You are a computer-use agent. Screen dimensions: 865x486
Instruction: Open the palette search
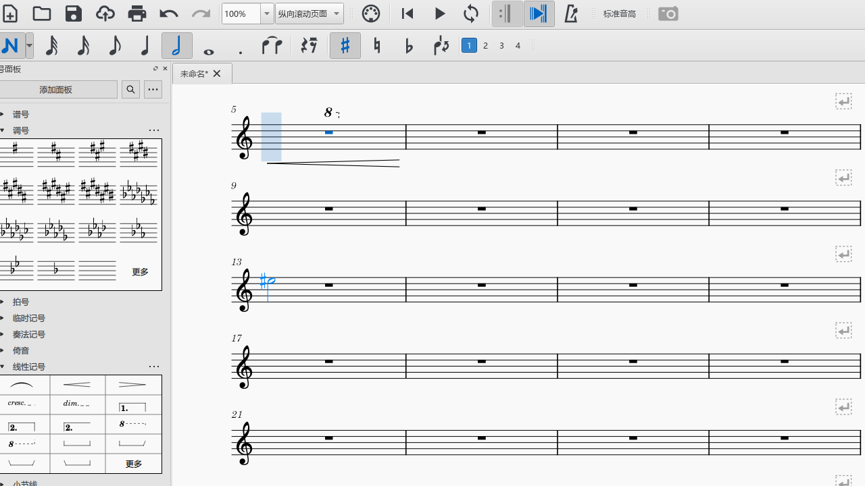tap(130, 89)
